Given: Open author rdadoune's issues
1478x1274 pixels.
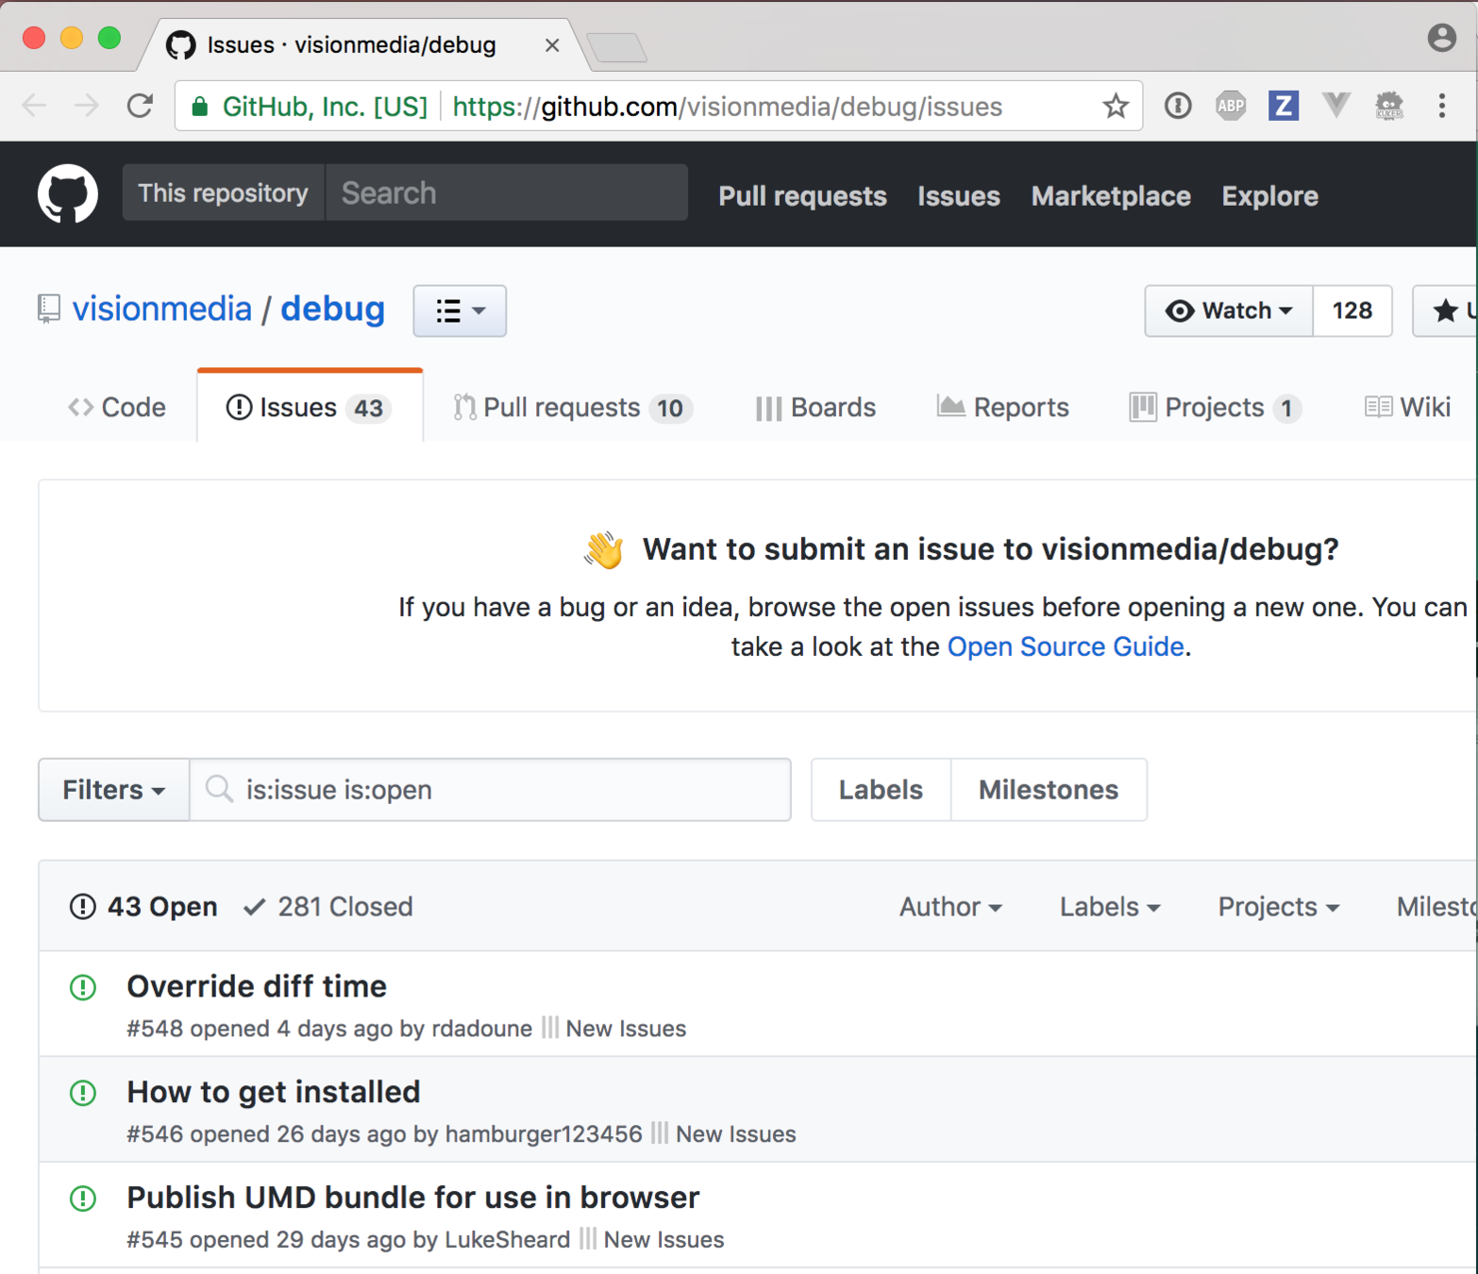Looking at the screenshot, I should (481, 1029).
